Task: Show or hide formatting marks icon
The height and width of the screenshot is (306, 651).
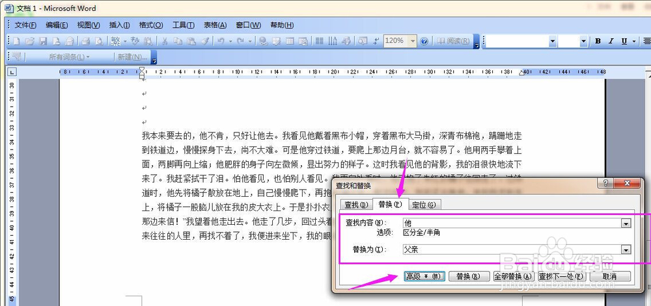Action: (x=376, y=41)
